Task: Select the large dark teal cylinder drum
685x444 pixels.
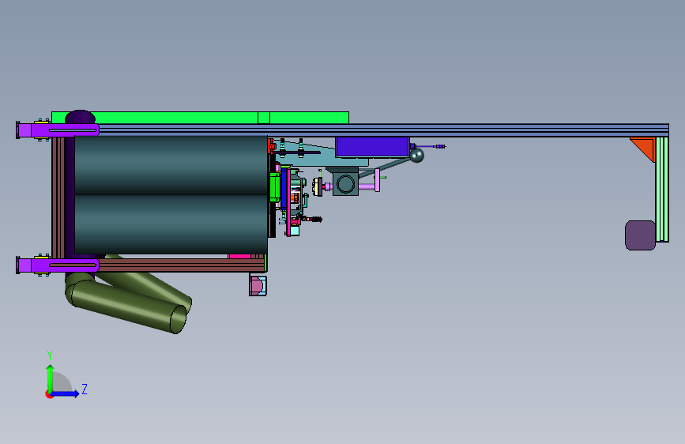Action: (171, 195)
